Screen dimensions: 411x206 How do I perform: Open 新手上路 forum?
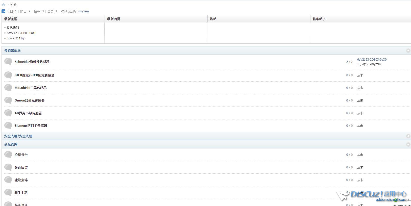click(21, 193)
